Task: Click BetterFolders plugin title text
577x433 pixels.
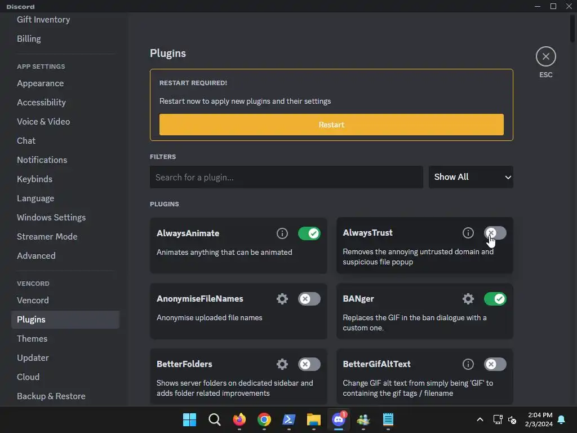Action: 184,364
